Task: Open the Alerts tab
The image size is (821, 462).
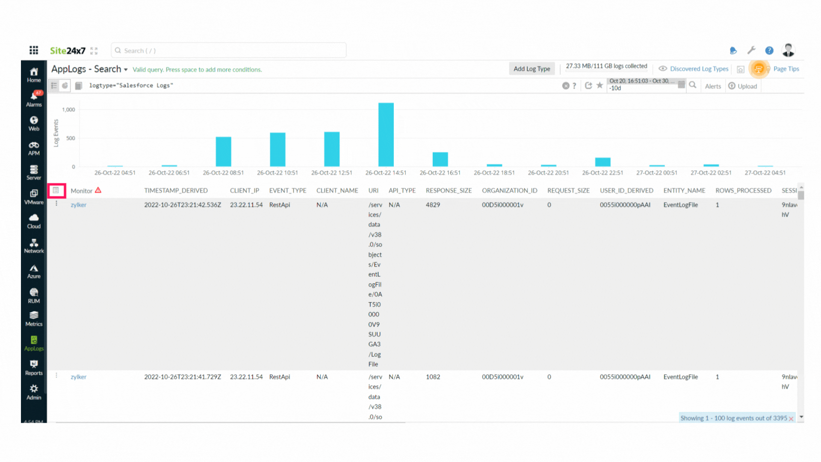Action: click(713, 86)
